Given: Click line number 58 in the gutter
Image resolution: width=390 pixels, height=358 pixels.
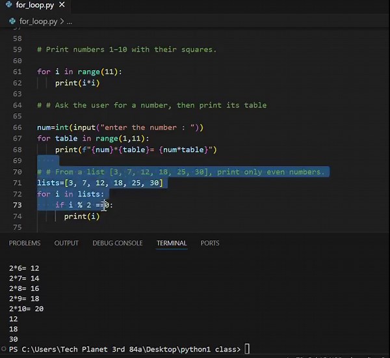Looking at the screenshot, I should coord(18,38).
